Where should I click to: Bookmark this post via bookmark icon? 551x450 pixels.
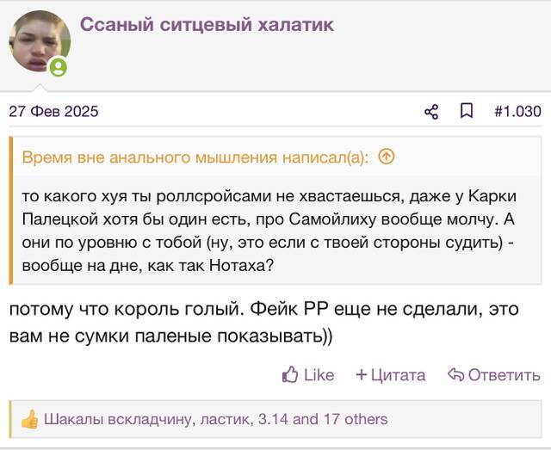pos(467,111)
